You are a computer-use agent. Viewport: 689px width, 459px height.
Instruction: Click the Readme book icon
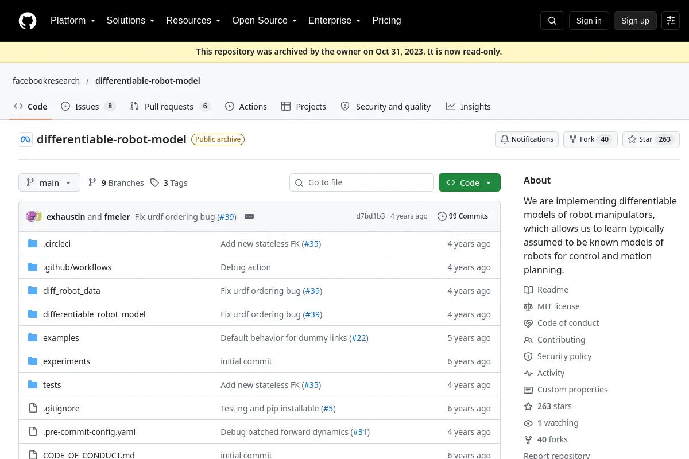(528, 290)
